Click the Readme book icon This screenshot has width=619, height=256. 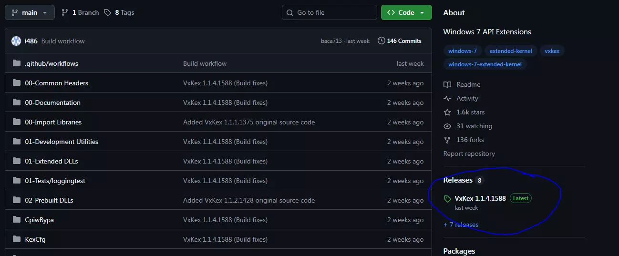[x=447, y=84]
